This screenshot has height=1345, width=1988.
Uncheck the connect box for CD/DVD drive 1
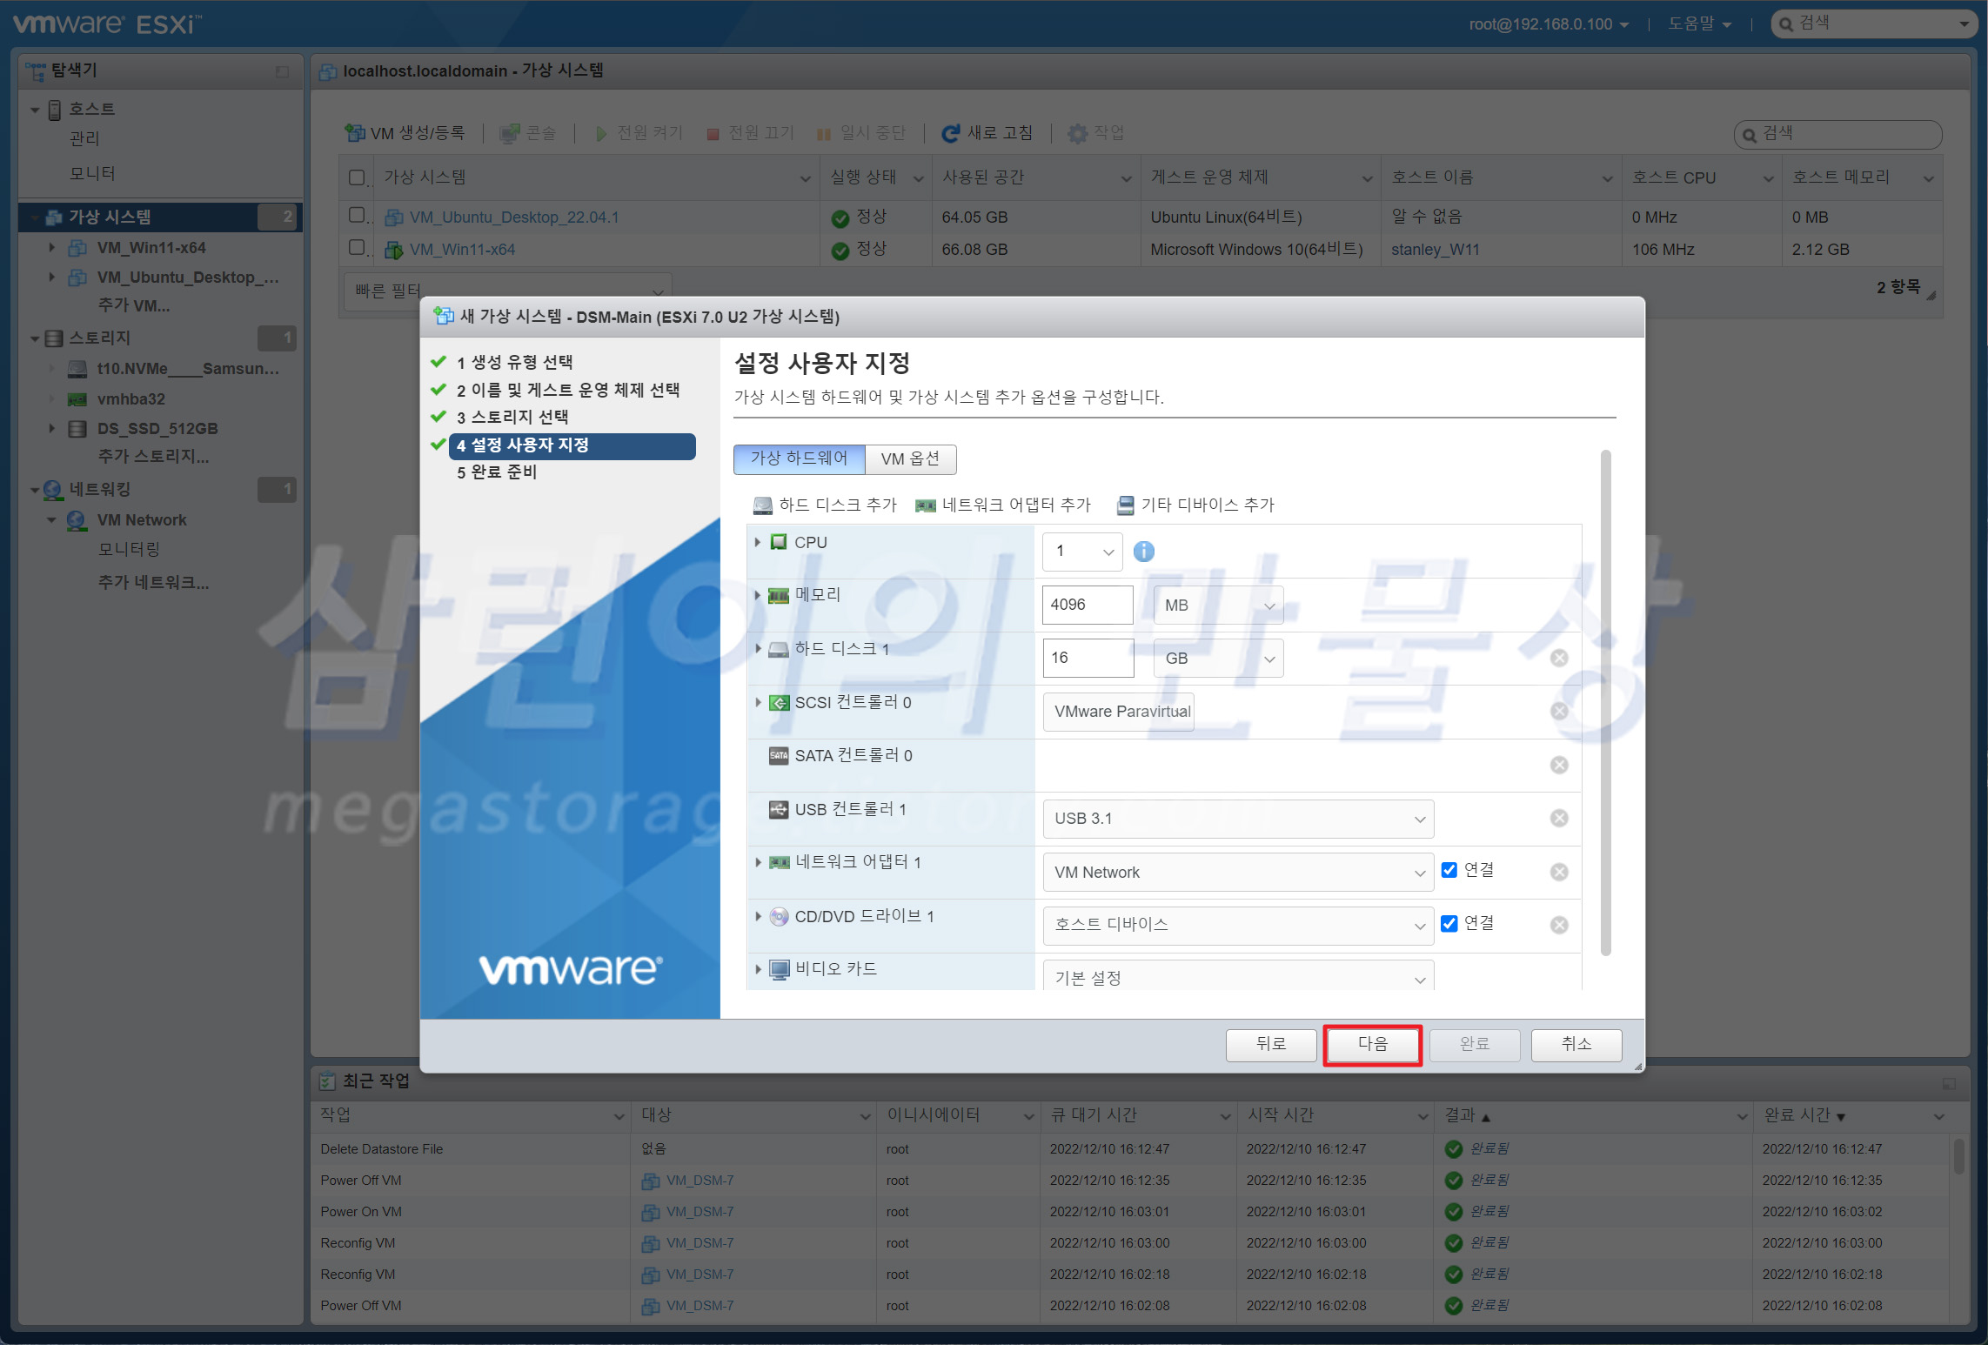pyautogui.click(x=1449, y=924)
